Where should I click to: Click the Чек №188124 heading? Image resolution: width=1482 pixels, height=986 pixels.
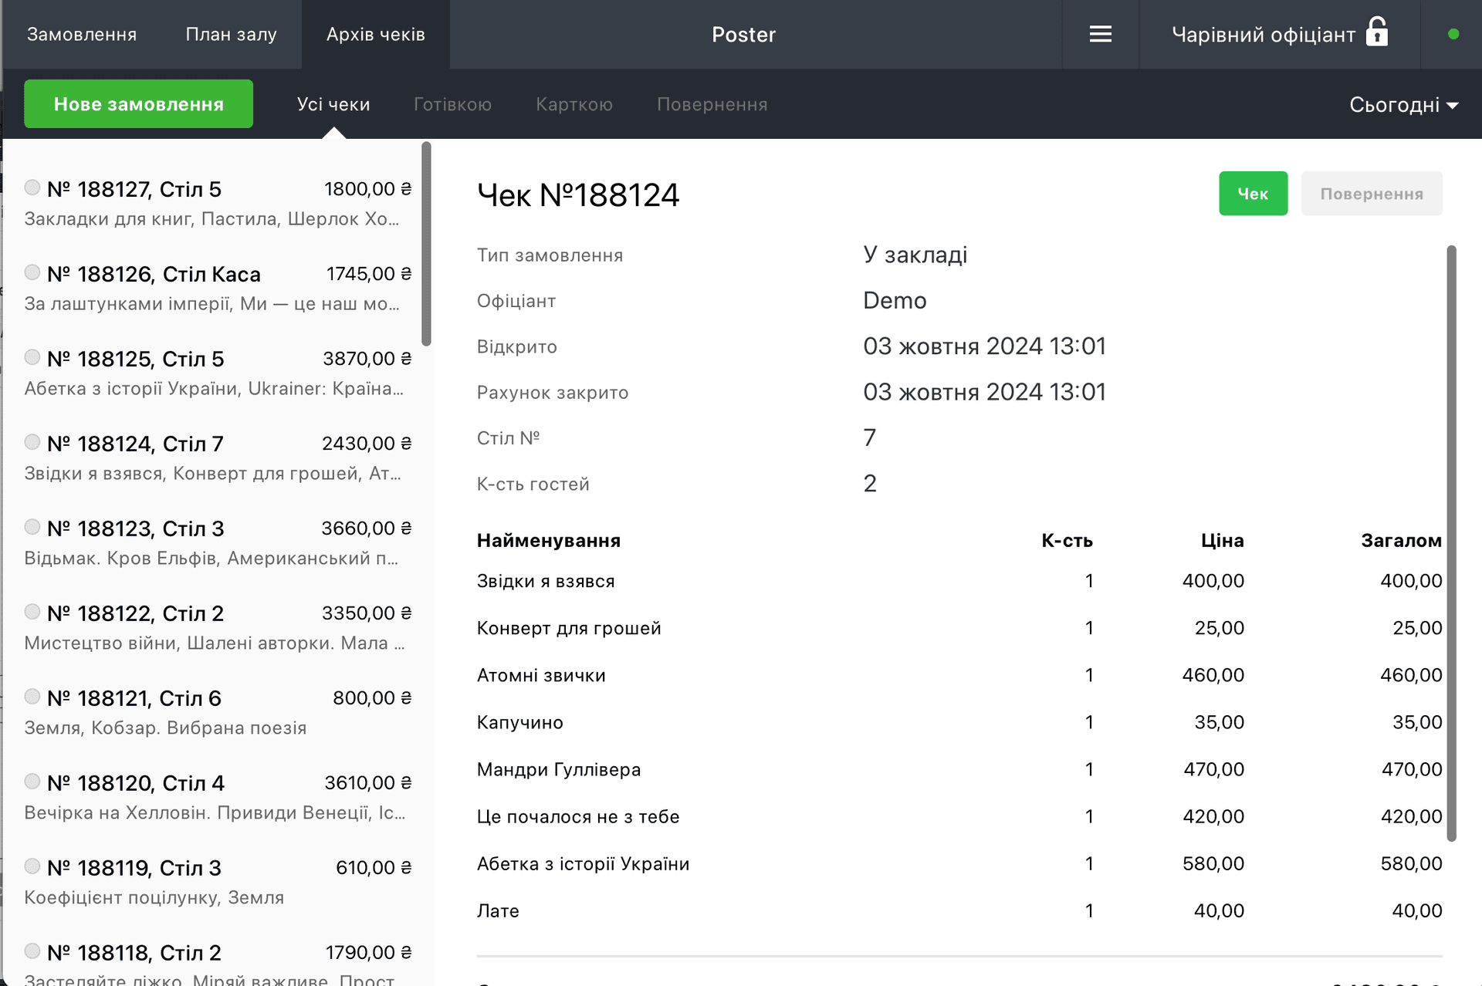click(x=578, y=194)
